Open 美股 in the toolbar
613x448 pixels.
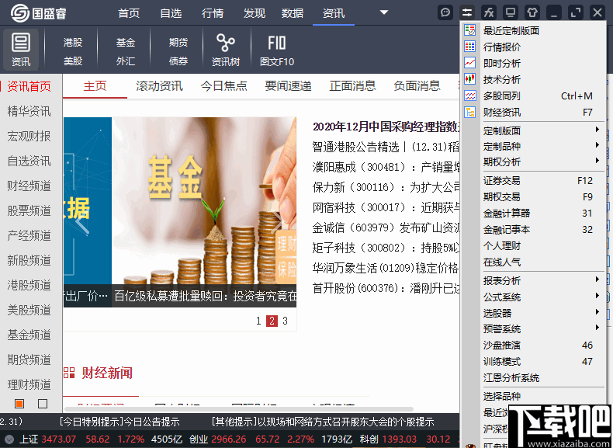[x=73, y=61]
